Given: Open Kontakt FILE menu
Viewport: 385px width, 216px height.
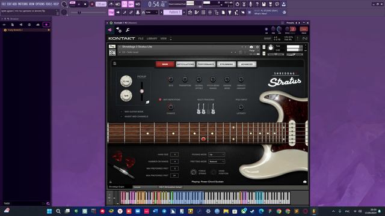Looking at the screenshot, I should pos(141,38).
